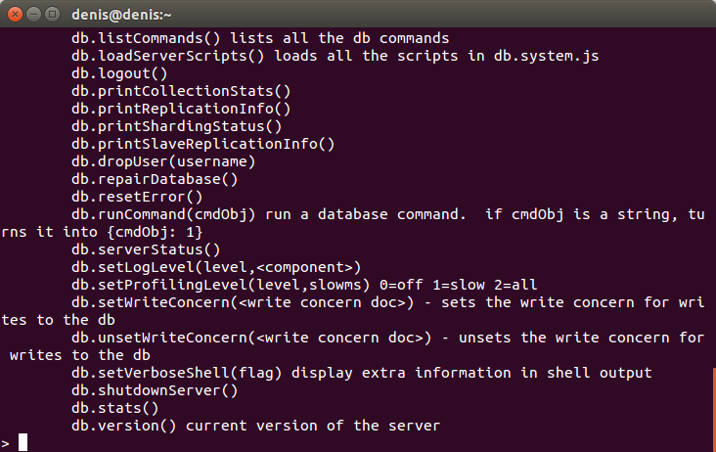Click the db.runCommand(cmdObj) text
This screenshot has width=716, height=452.
click(x=163, y=214)
